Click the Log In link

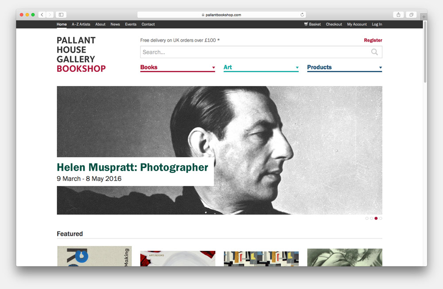[377, 24]
